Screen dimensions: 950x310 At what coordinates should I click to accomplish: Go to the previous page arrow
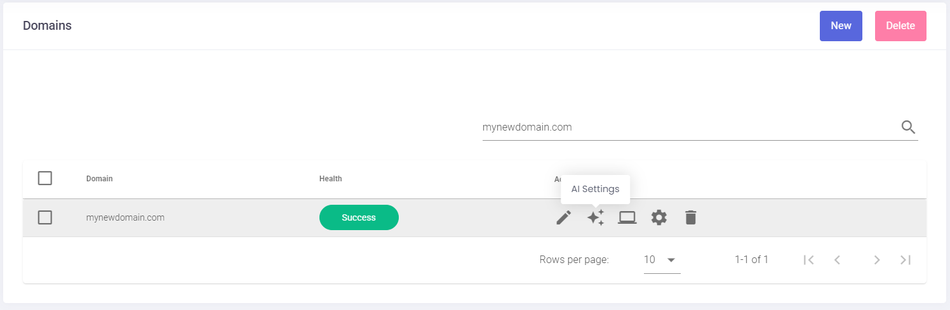point(838,260)
